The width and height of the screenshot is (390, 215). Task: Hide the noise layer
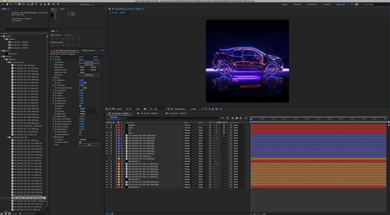107,128
